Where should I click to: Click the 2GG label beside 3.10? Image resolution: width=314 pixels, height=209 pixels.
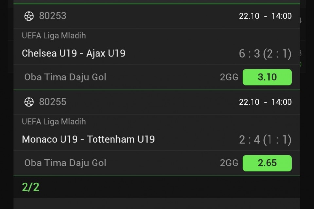pyautogui.click(x=229, y=78)
